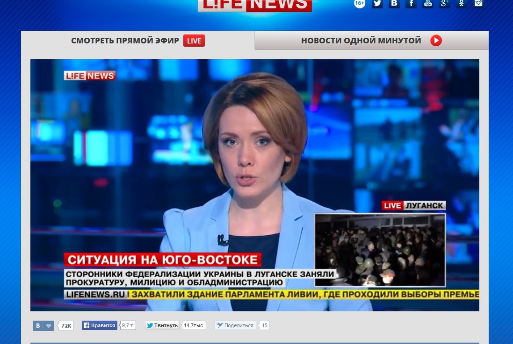Open the YouTube icon in the header
The width and height of the screenshot is (513, 344).
point(427,4)
